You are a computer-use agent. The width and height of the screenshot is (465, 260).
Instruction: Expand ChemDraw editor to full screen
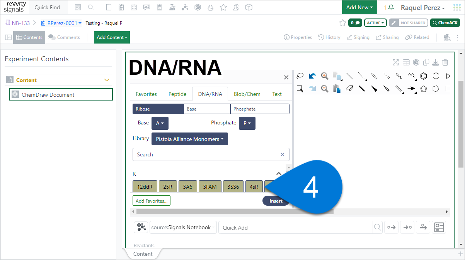395,62
